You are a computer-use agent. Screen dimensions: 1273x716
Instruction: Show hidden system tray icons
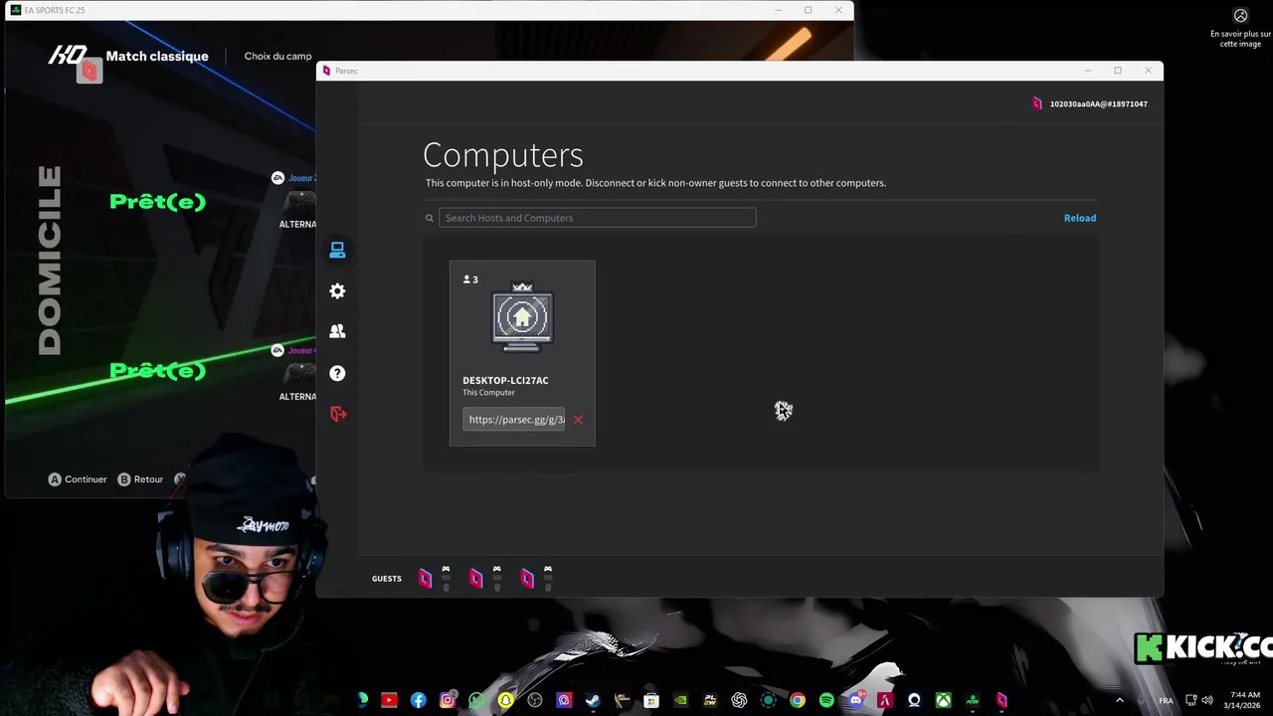pyautogui.click(x=1120, y=700)
